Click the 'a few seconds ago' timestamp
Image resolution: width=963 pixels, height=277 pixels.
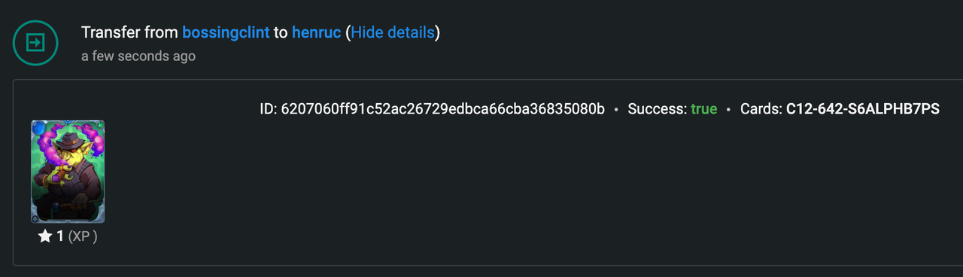point(138,56)
